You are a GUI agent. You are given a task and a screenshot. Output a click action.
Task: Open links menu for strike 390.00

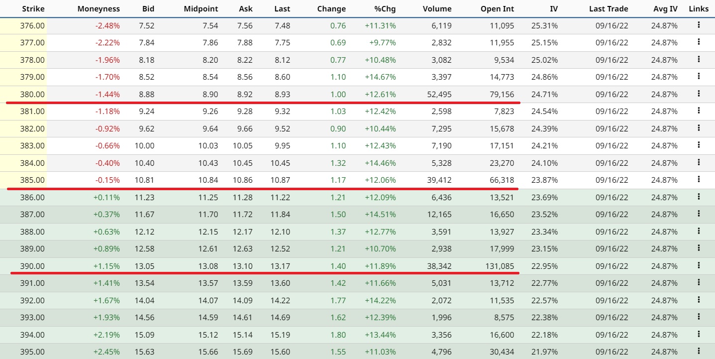pos(699,265)
